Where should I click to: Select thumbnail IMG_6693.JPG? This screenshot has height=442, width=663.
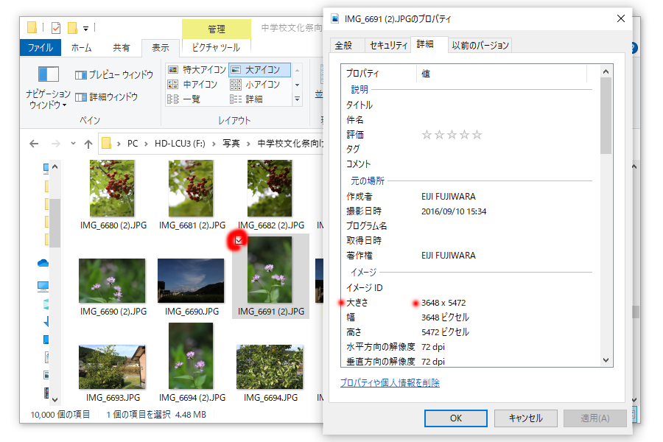point(112,367)
